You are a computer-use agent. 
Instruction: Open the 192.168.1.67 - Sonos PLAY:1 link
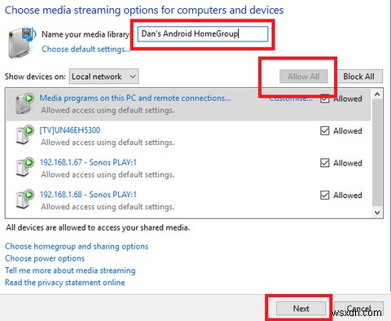coord(88,162)
